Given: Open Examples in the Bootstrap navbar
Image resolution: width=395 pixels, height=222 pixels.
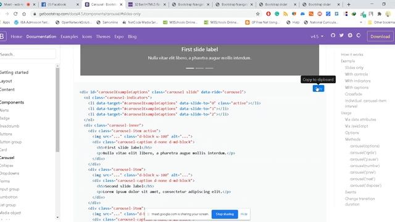Looking at the screenshot, I should point(69,36).
